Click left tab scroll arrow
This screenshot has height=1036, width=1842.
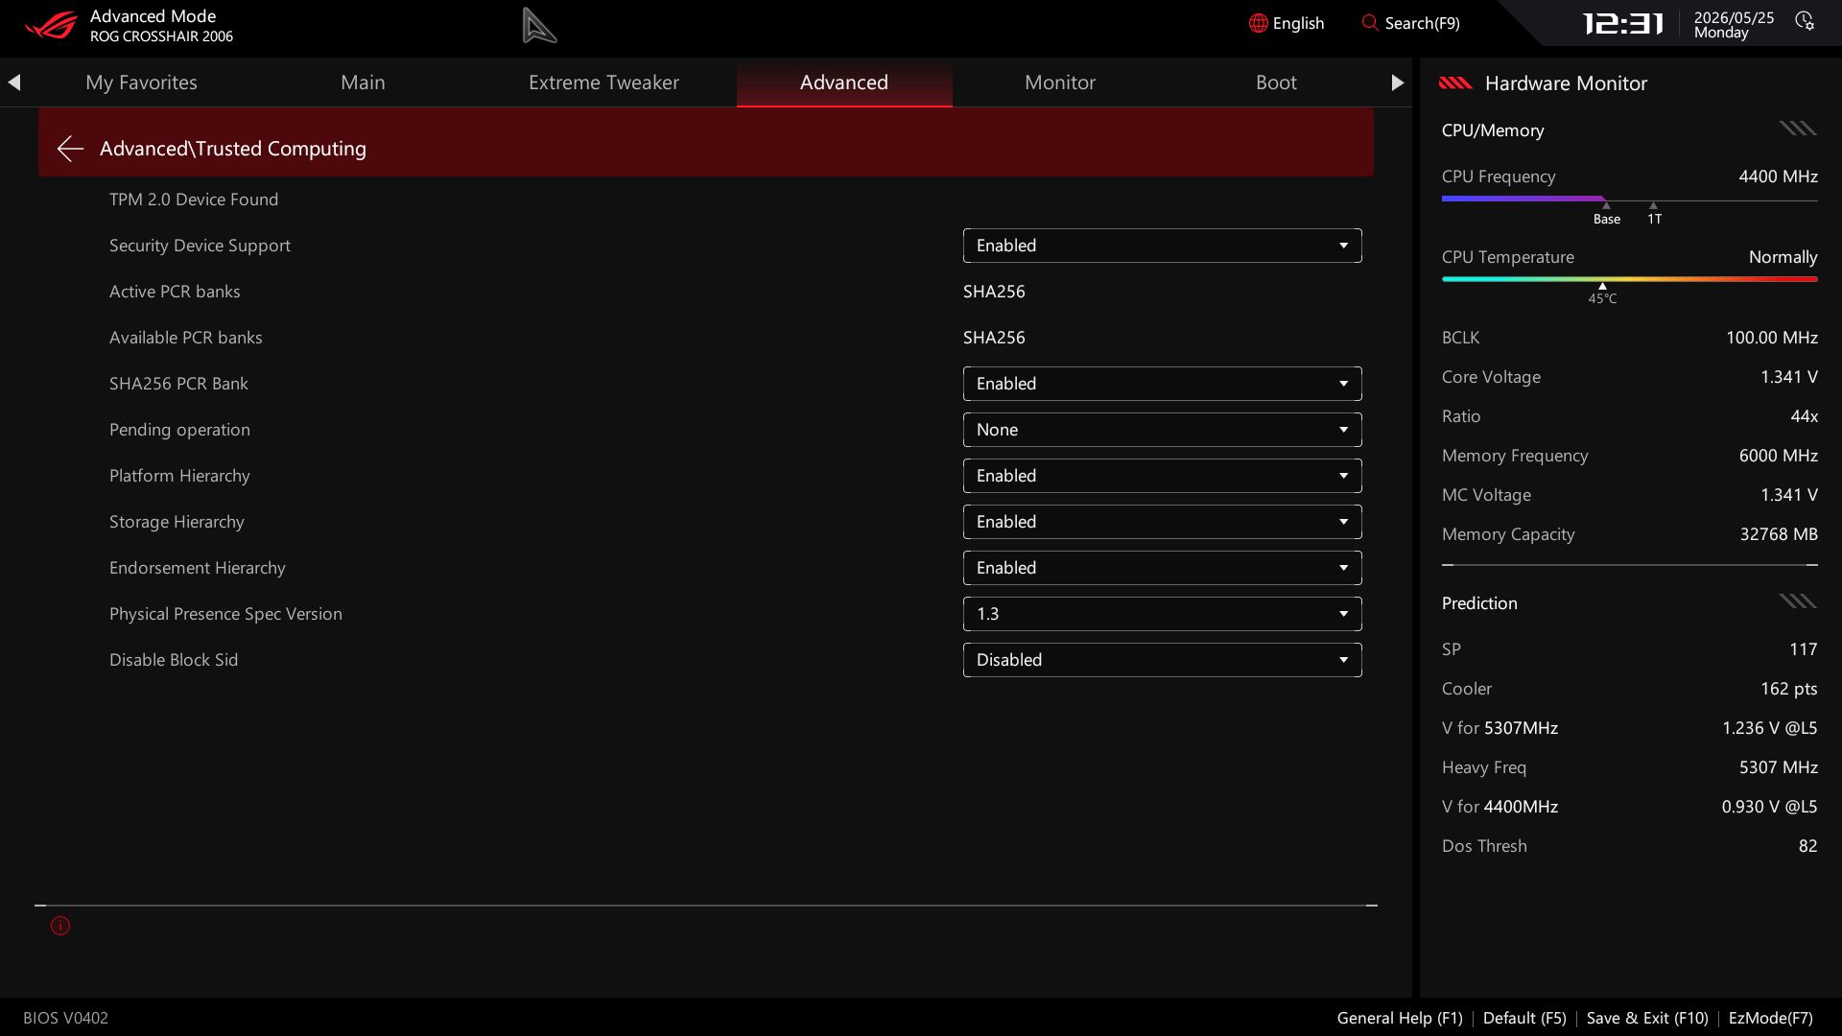coord(14,82)
